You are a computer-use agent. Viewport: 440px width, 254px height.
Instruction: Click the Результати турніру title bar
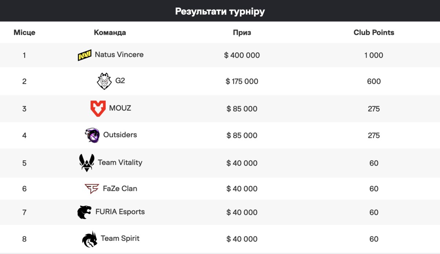pyautogui.click(x=220, y=11)
